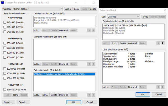Screen dimensions: 168x106
Task: Delete all data blocks
Action: 133,87
